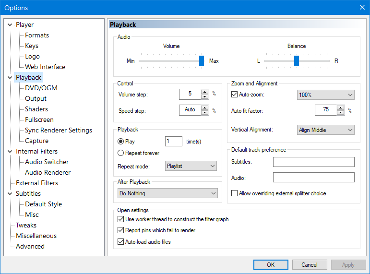The width and height of the screenshot is (370, 274).
Task: Click the Subtitles track preference field
Action: [x=313, y=162]
